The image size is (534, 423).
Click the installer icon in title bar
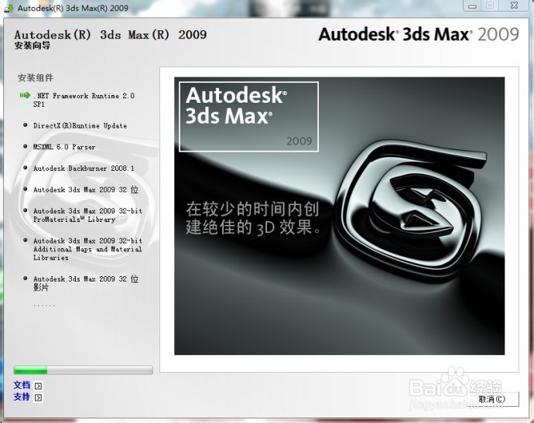coord(9,7)
